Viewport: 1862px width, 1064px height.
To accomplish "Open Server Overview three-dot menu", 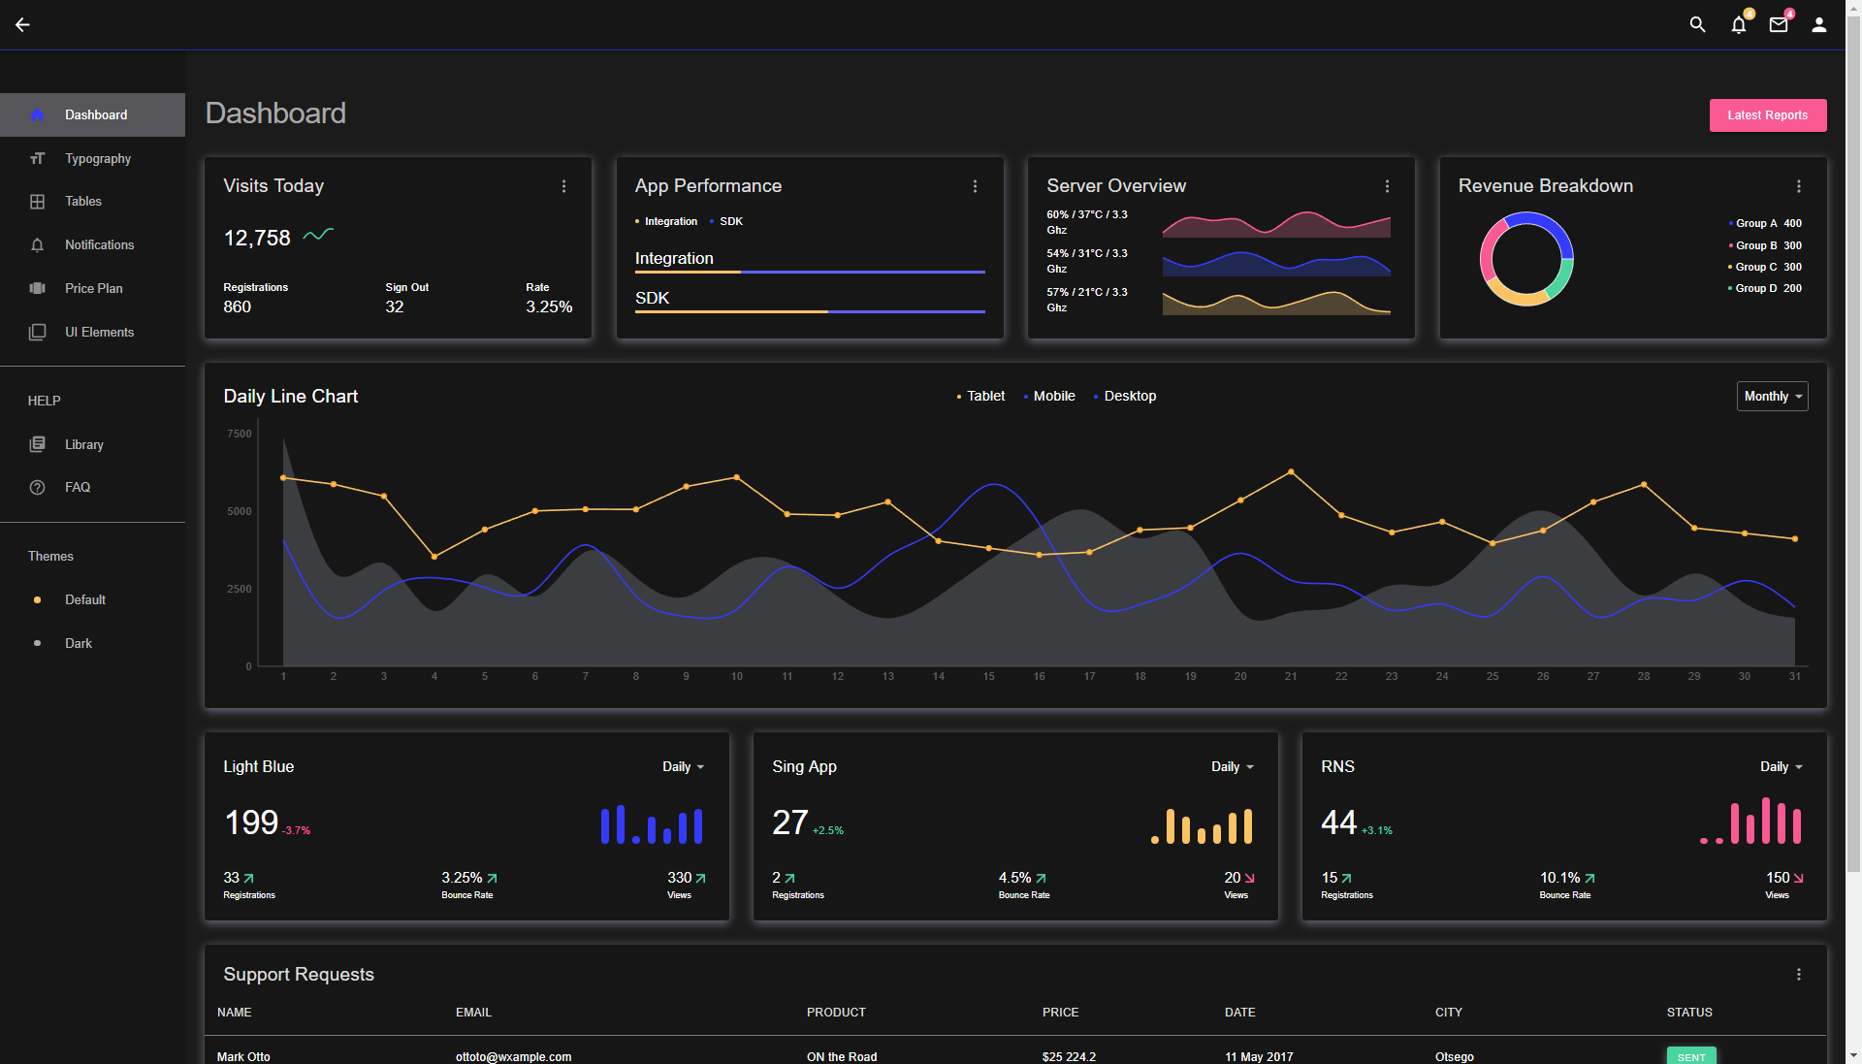I will pos(1387,186).
